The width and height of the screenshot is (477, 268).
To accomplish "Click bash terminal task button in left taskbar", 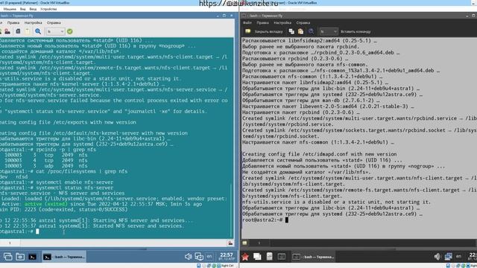I will pyautogui.click(x=64, y=257).
